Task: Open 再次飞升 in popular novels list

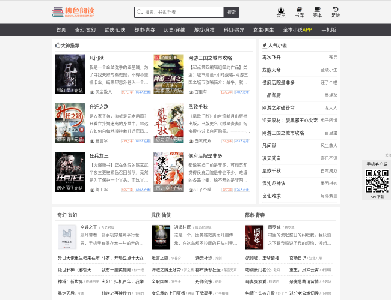Action: [271, 58]
